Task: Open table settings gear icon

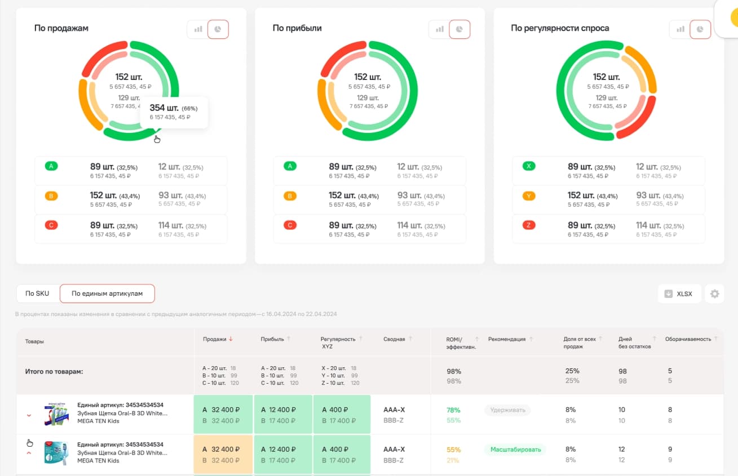Action: tap(715, 293)
